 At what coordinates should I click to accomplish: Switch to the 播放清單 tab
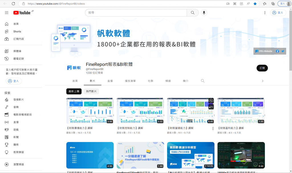click(x=130, y=81)
